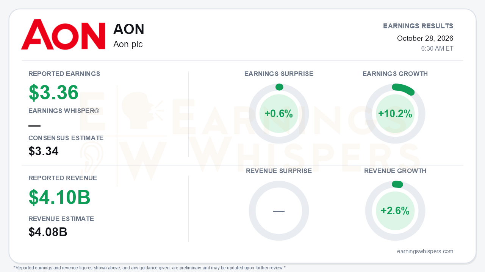Click the preliminary figures disclaimer footnote

(150, 268)
